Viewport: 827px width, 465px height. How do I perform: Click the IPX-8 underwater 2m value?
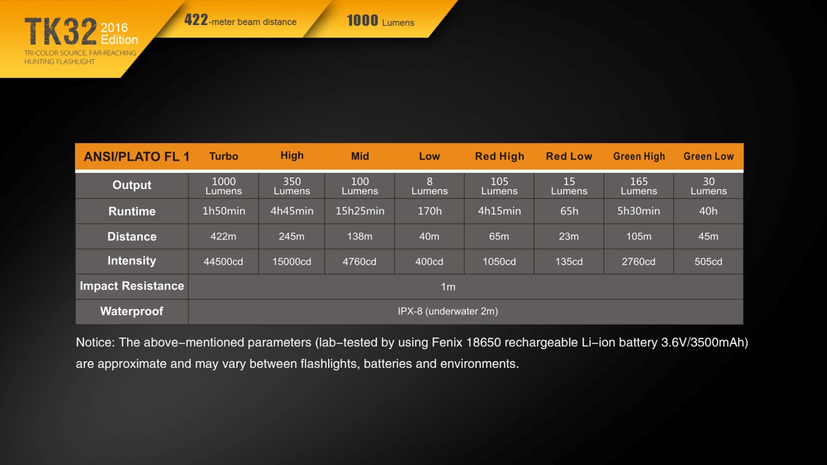click(x=448, y=311)
